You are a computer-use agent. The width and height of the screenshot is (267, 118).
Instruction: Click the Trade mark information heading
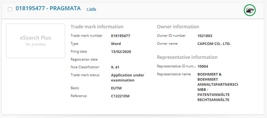point(97,27)
